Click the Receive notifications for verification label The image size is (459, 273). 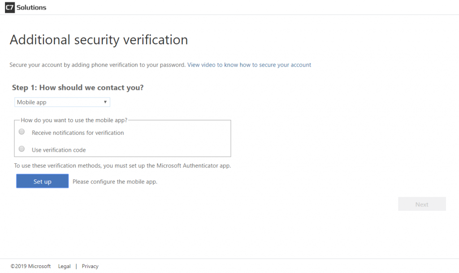pyautogui.click(x=78, y=133)
